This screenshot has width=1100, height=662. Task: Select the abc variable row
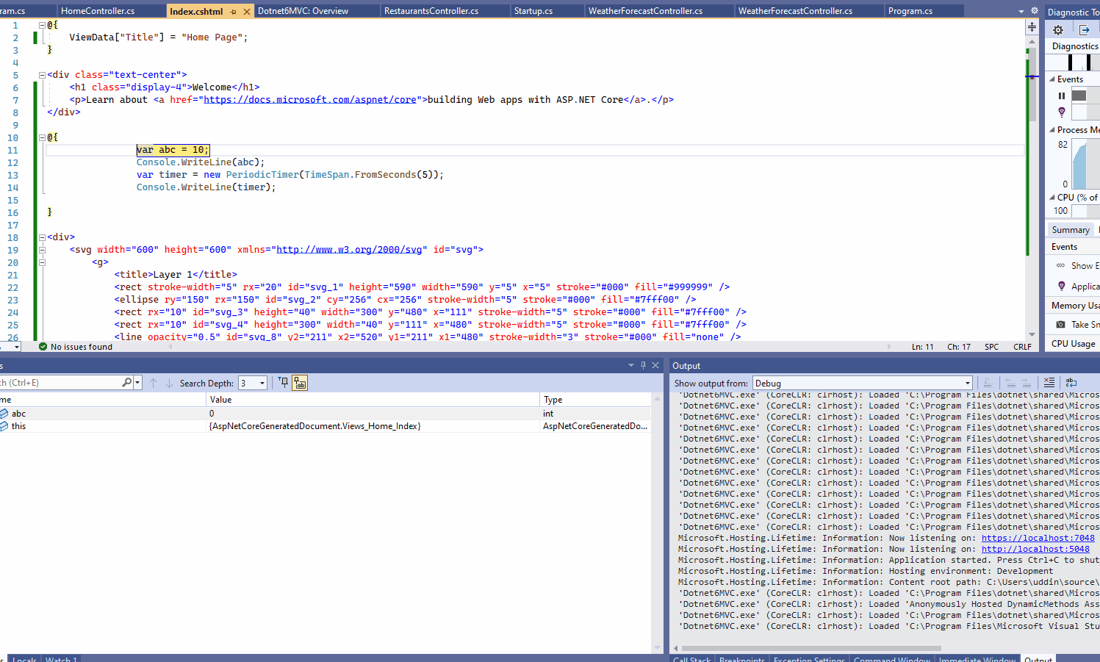click(x=325, y=414)
